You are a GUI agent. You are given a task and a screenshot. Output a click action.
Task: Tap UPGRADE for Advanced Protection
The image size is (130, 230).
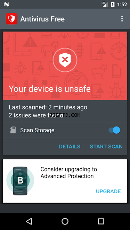coord(108,191)
